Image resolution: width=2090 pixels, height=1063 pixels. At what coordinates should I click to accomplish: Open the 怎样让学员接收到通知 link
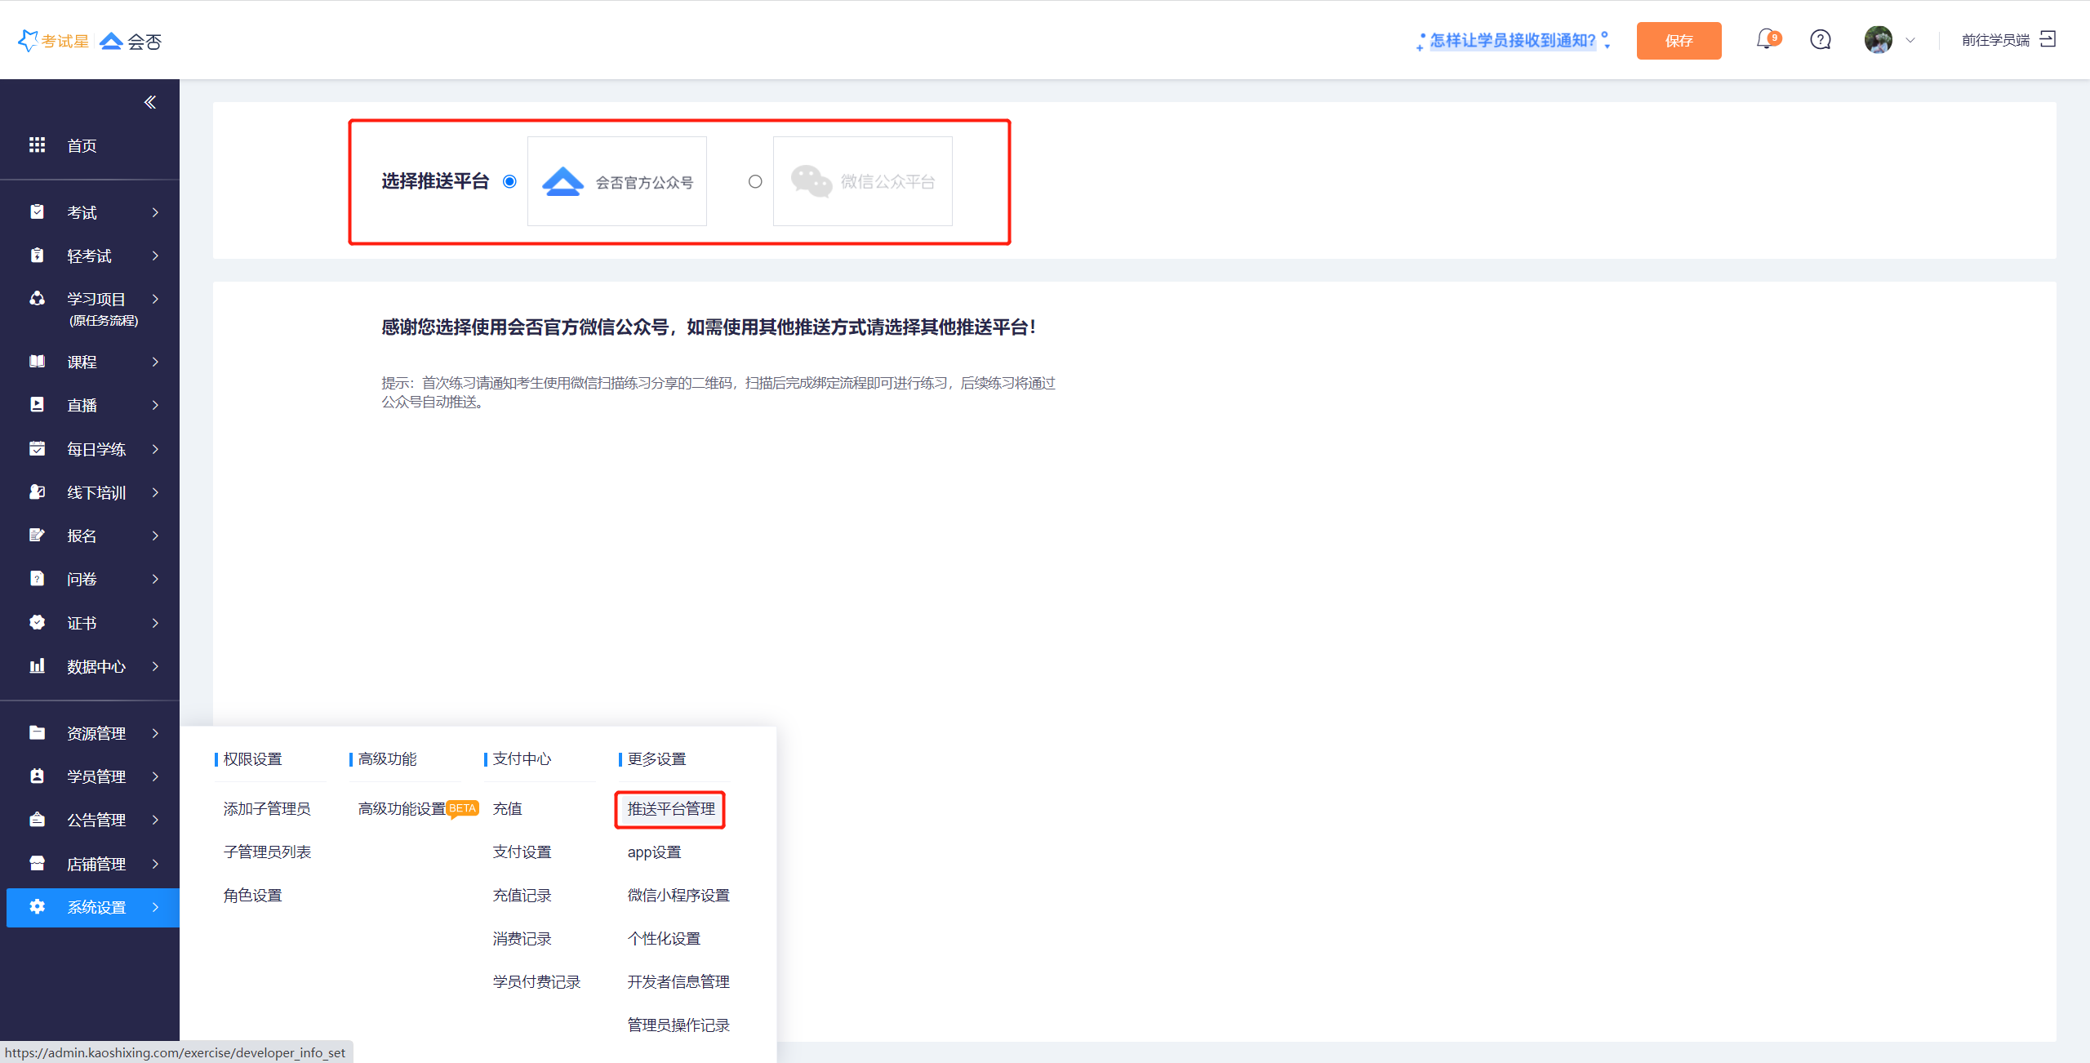pos(1512,40)
